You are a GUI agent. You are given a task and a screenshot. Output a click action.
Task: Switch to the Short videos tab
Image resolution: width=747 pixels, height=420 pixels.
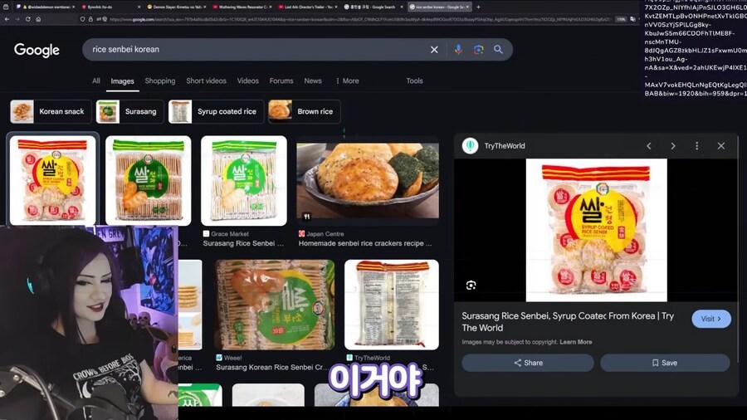[x=206, y=81]
